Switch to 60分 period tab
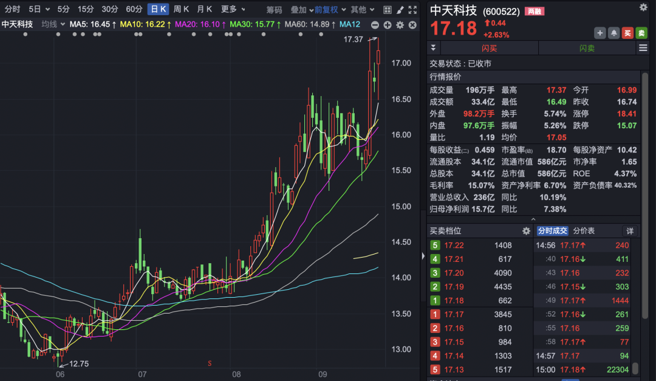 134,9
